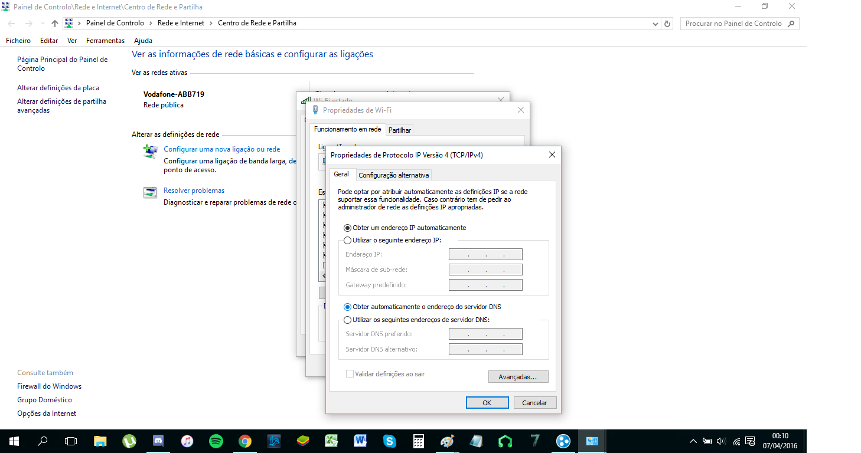The height and width of the screenshot is (453, 861).
Task: Enable Validar definições ao sair
Action: [349, 373]
